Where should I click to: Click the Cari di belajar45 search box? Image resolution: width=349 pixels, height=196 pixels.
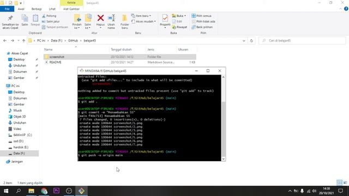pyautogui.click(x=302, y=41)
